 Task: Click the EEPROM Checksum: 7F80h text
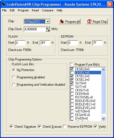pyautogui.click(x=72, y=50)
